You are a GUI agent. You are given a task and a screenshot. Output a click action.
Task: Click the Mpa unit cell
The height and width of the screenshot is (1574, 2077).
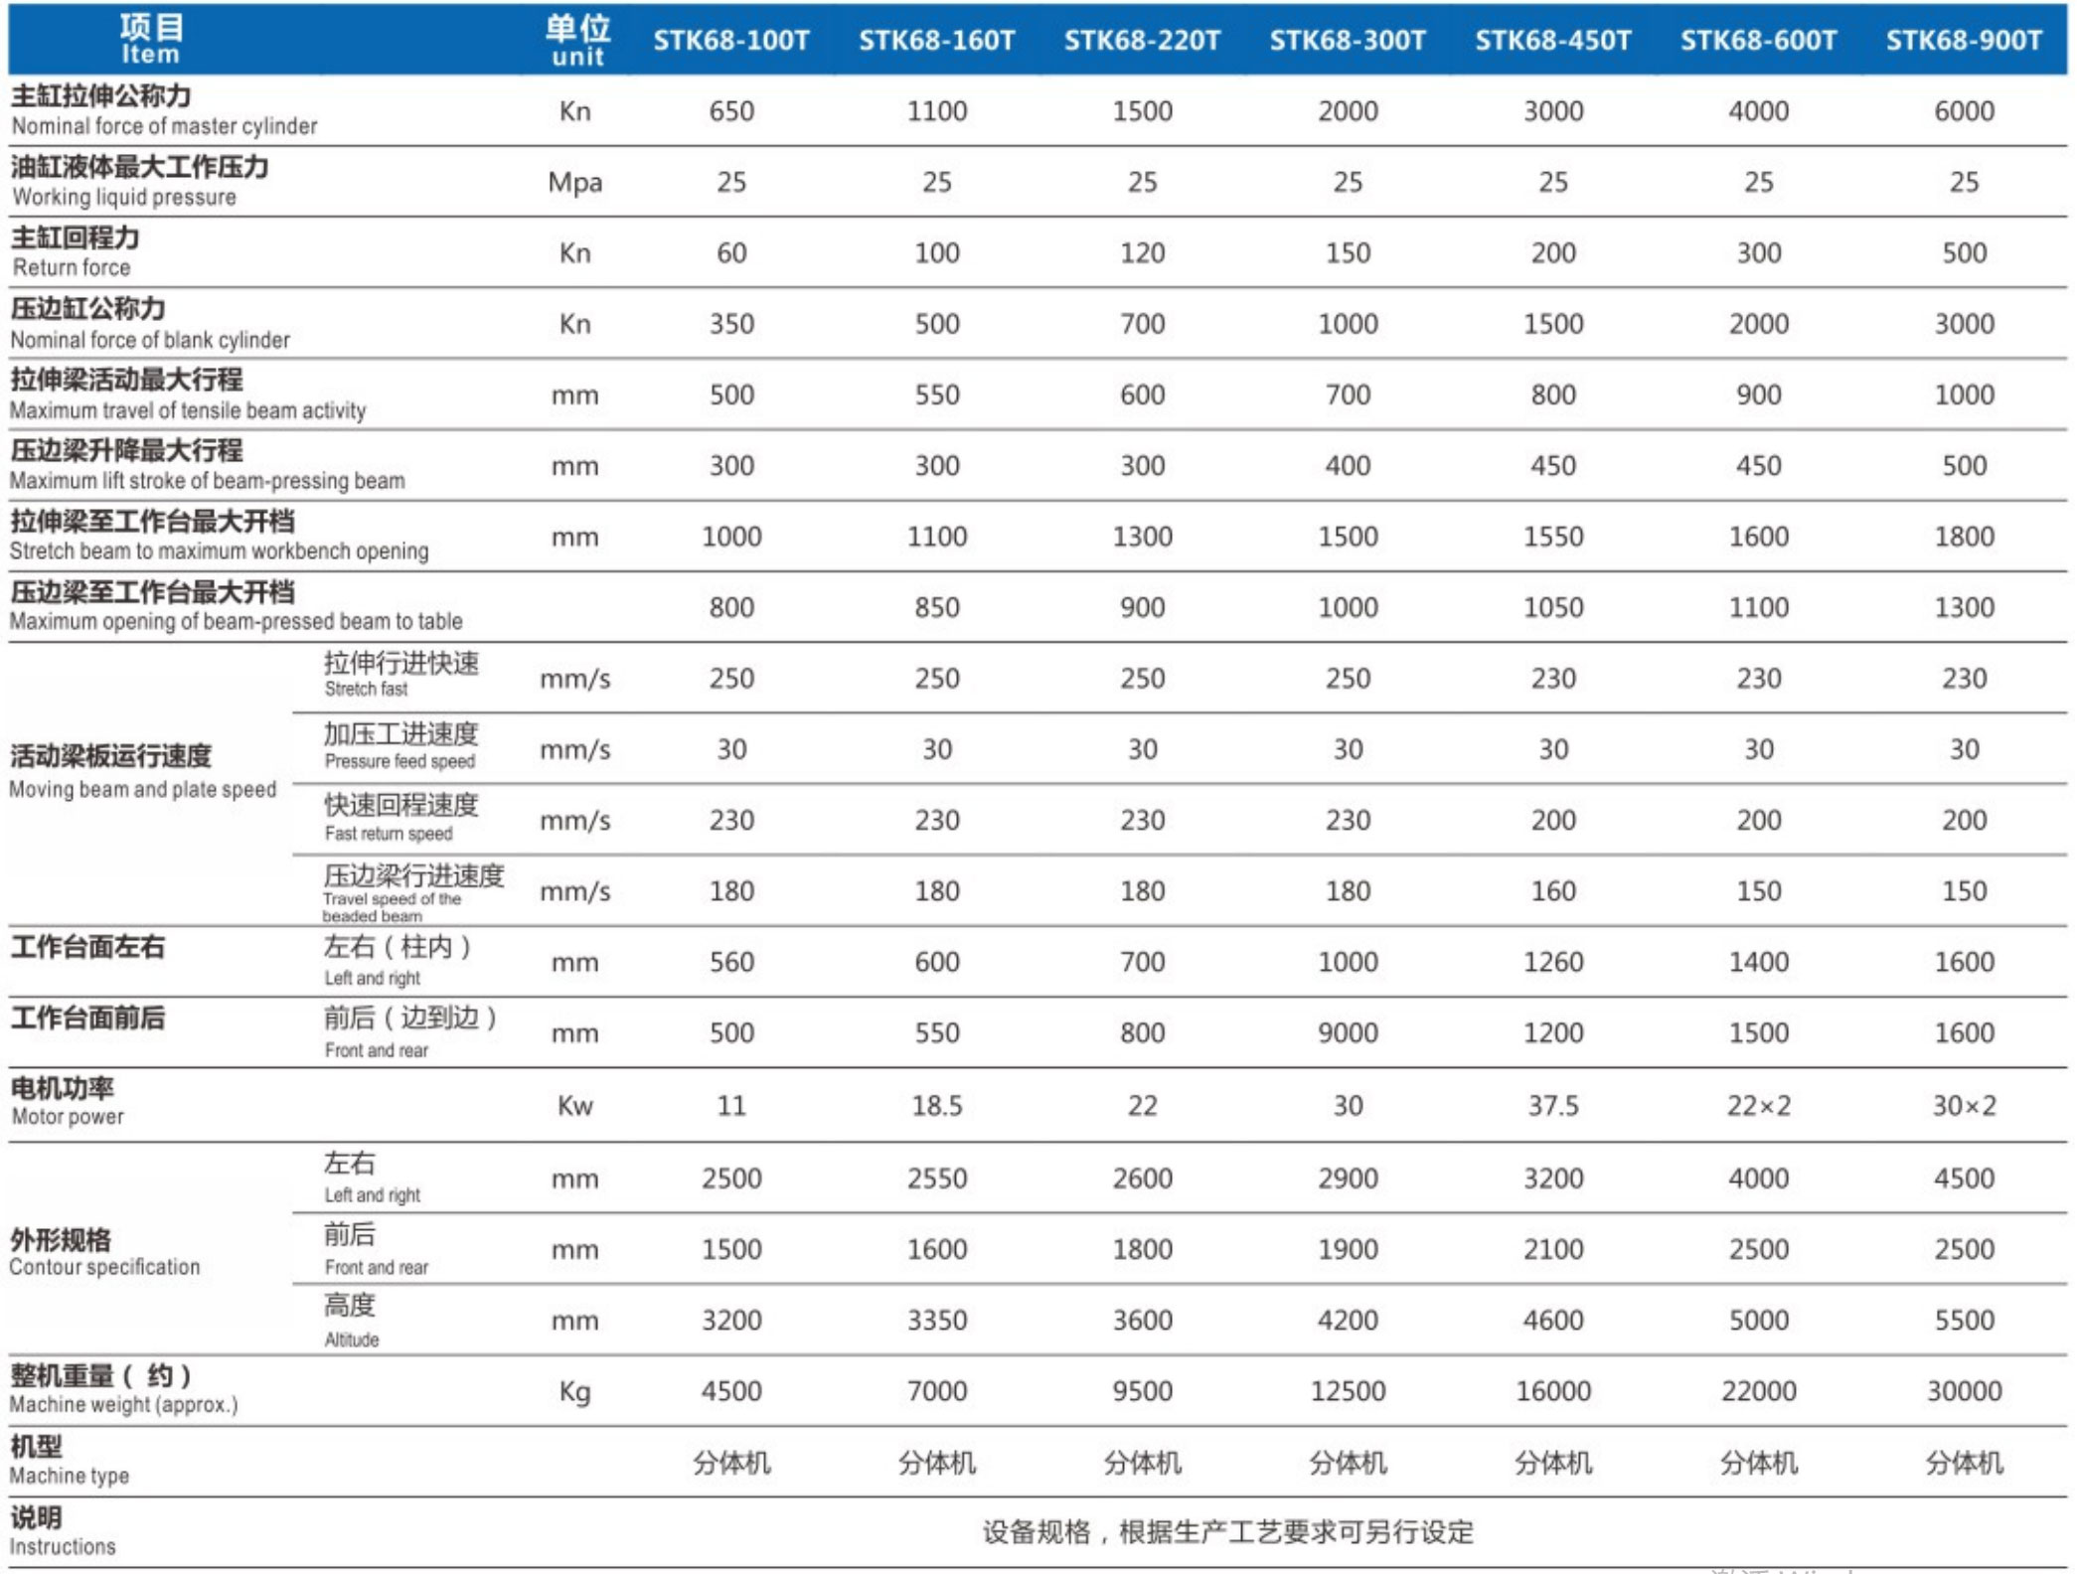(x=575, y=182)
